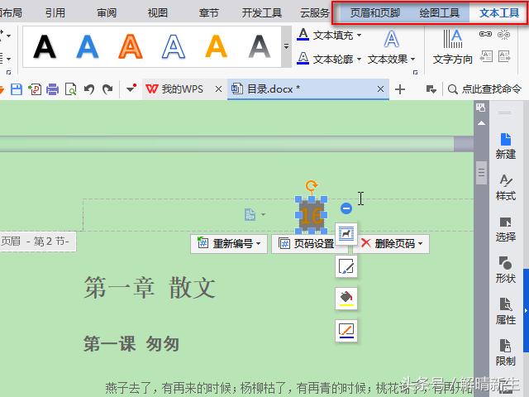529x397 pixels.
Task: Print the document with the printer icon
Action: click(52, 89)
